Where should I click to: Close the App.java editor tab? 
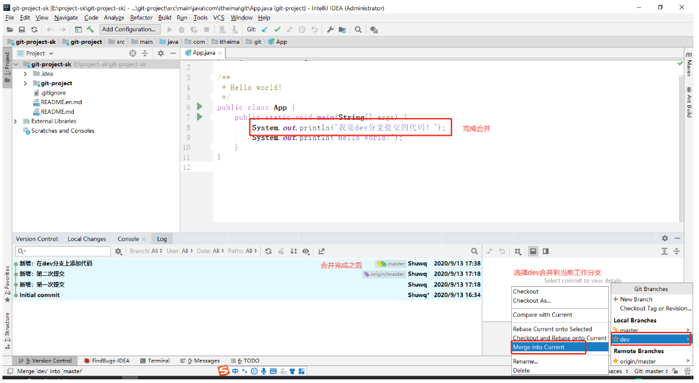(220, 53)
